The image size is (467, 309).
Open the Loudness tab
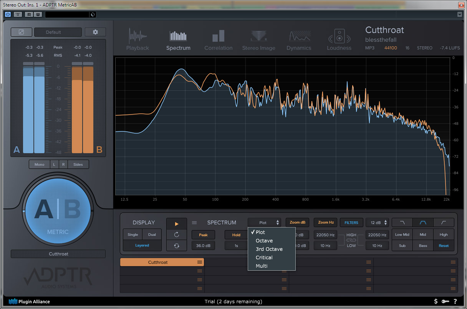(x=339, y=40)
